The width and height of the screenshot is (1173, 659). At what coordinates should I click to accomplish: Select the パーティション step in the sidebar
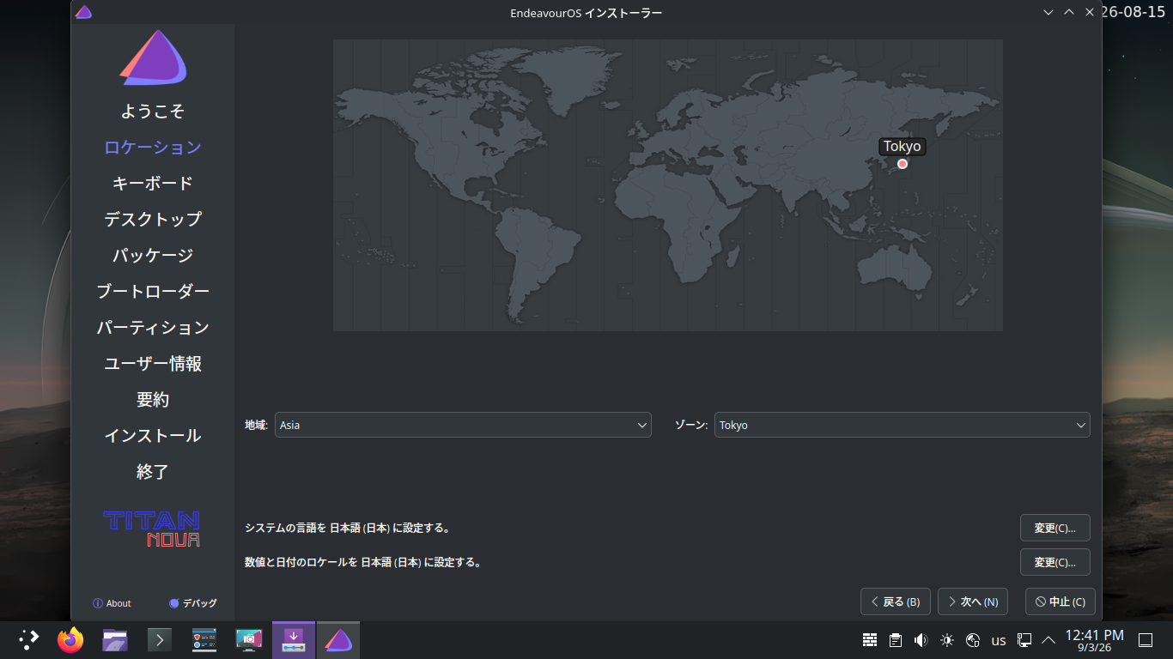click(x=153, y=327)
